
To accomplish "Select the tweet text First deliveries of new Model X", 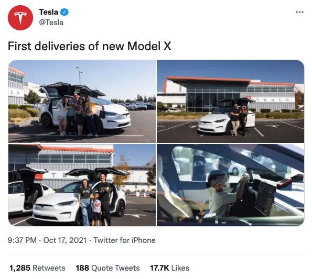I will pos(90,46).
